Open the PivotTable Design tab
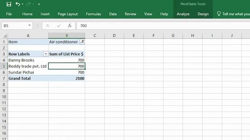This screenshot has width=250, height=140. click(x=203, y=14)
